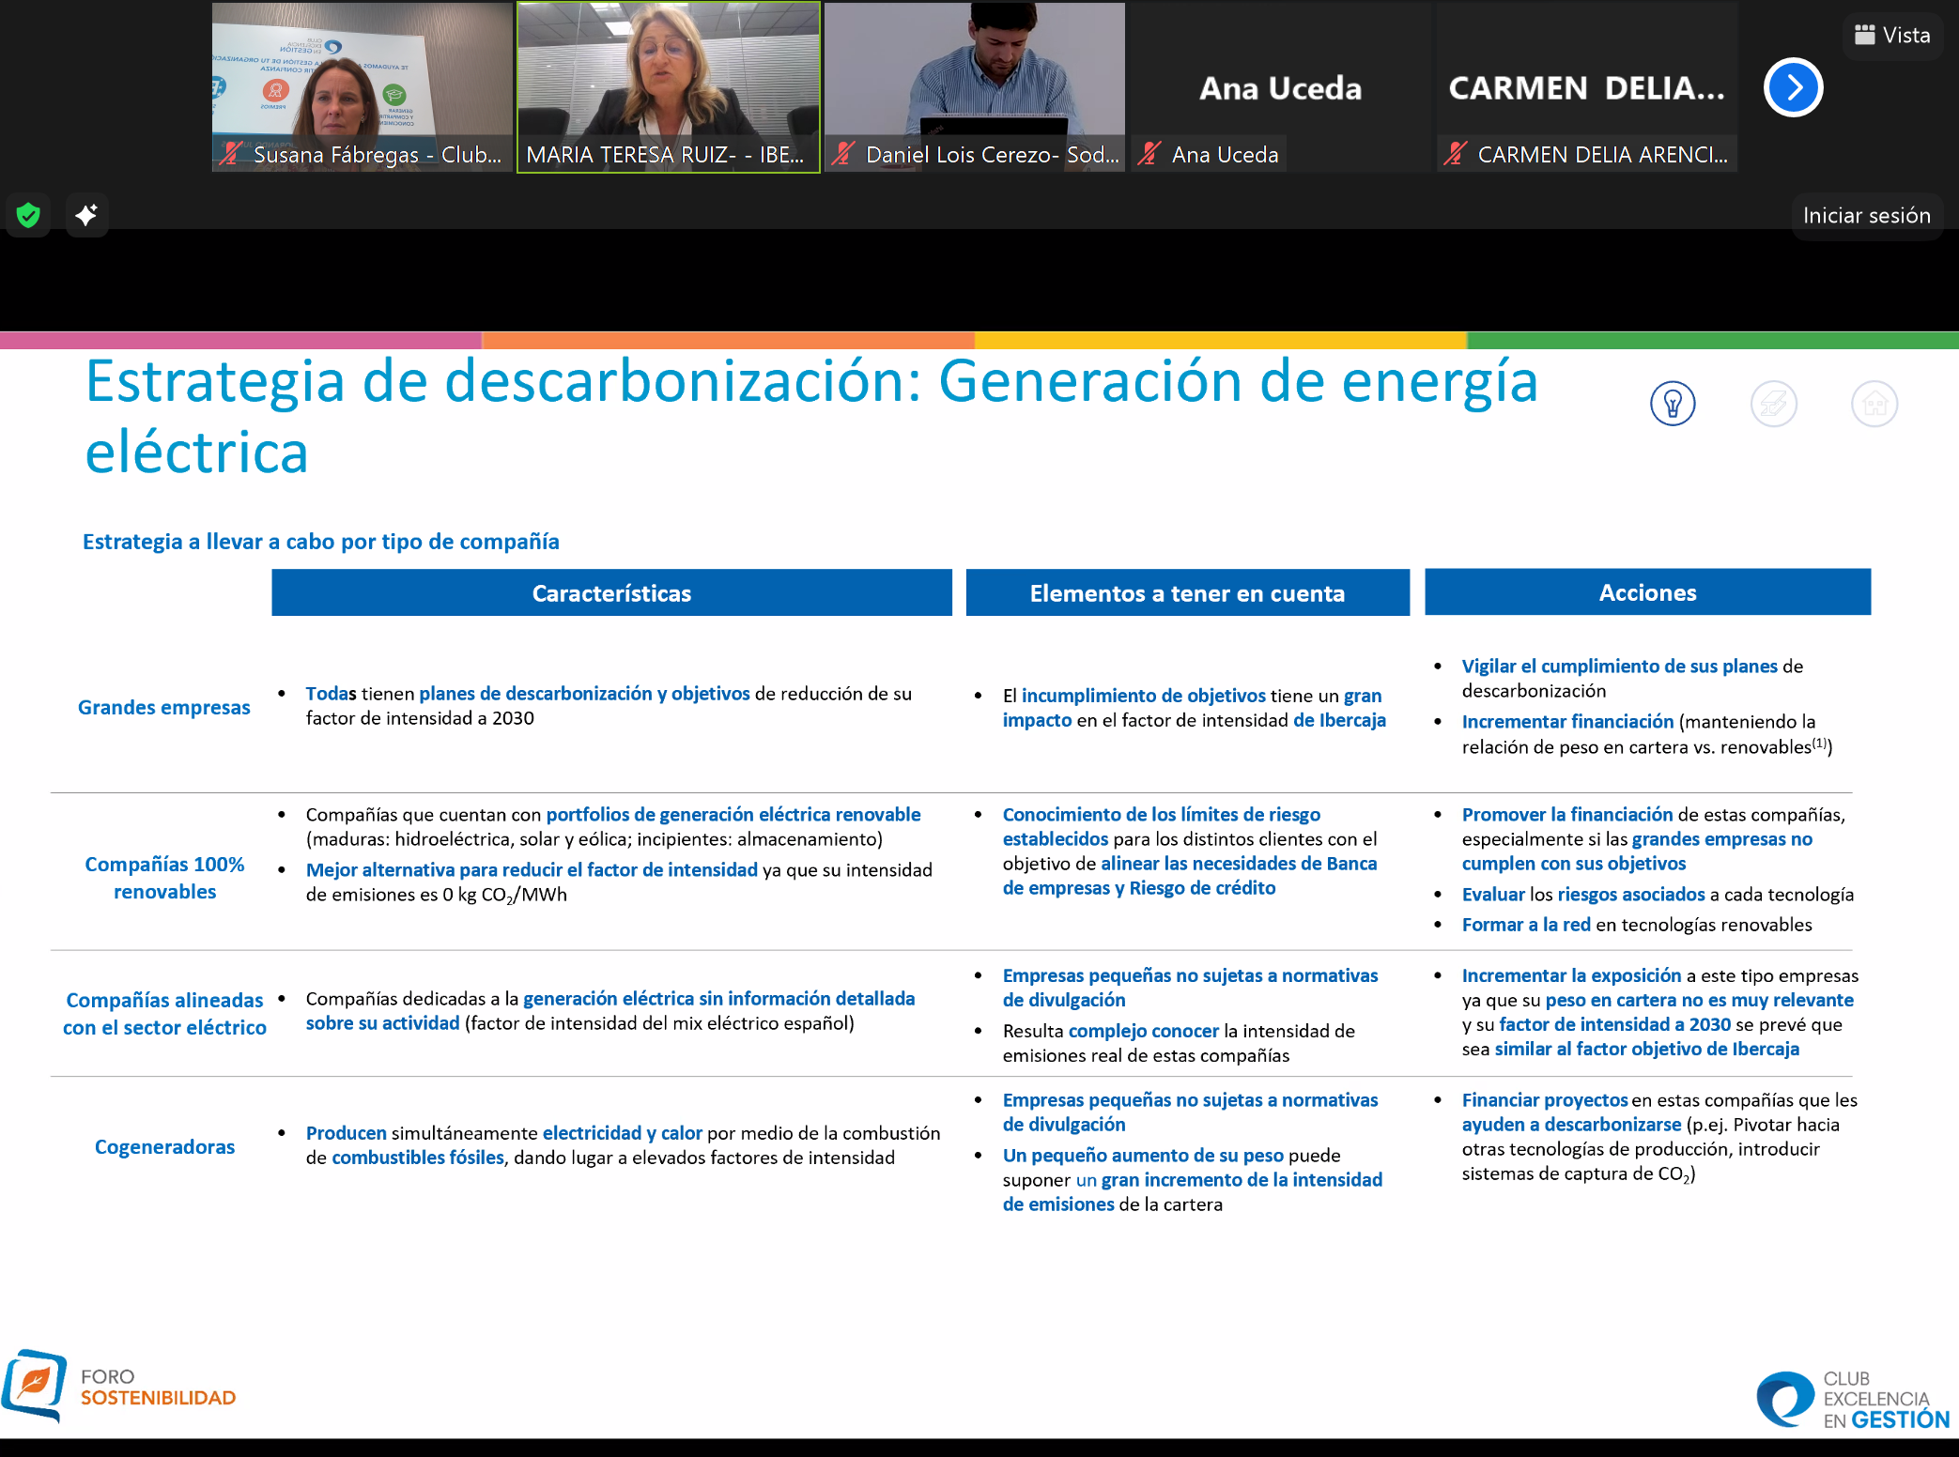
Task: Click 'Estrategia a llevar a cabo por tipo de compañía' subtitle
Action: pos(321,542)
